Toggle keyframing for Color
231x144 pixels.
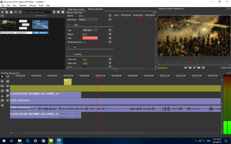(110, 38)
